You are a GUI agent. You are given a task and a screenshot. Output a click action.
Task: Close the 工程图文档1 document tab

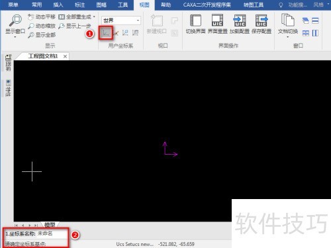[65, 56]
